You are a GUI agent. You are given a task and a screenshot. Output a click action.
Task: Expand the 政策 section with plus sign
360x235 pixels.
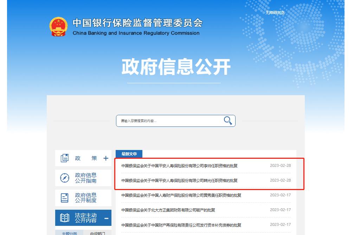106,158
